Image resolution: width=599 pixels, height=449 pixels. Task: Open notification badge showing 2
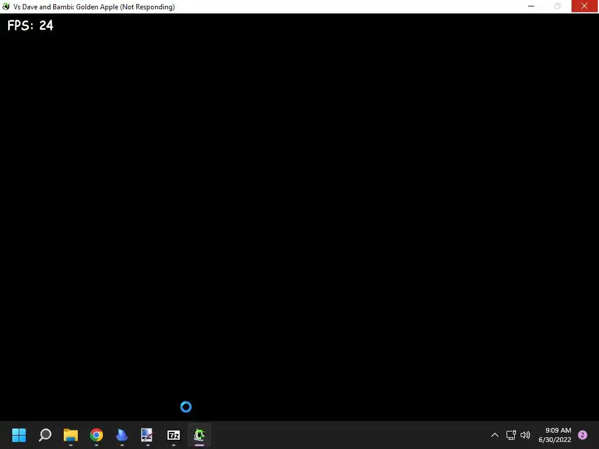point(583,435)
